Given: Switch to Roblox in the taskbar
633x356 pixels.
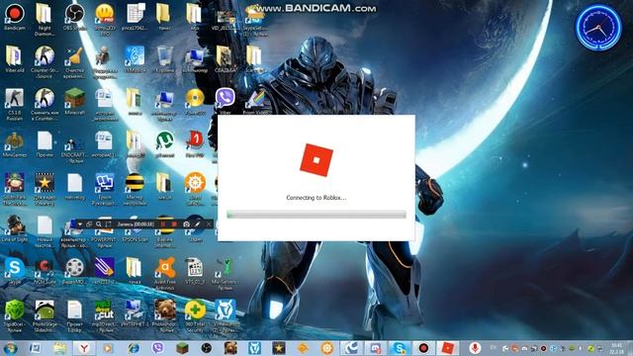Looking at the screenshot, I should [448, 348].
